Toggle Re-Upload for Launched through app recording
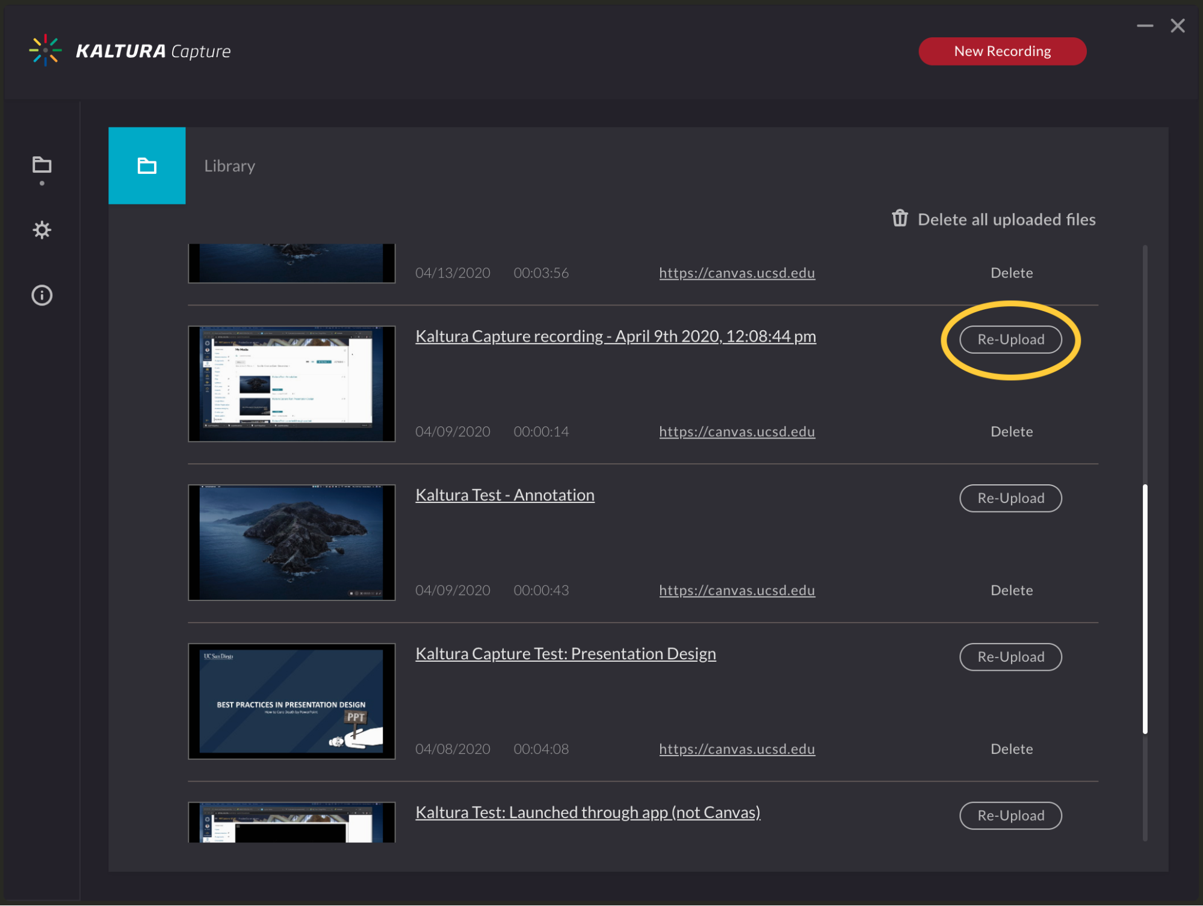 (x=1011, y=815)
